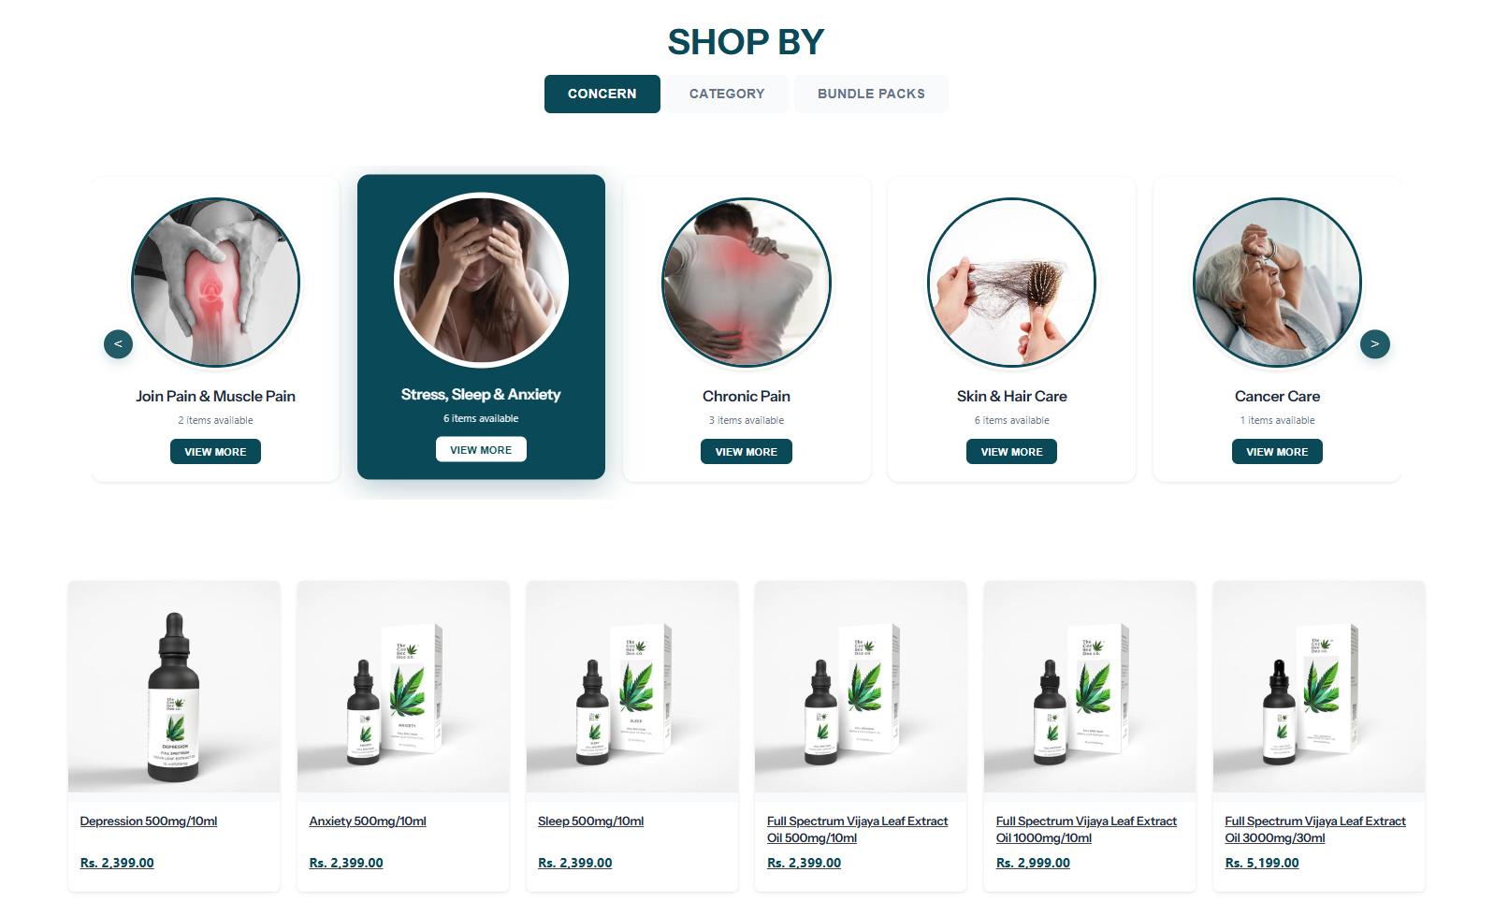This screenshot has width=1494, height=916.
Task: Open the Stress, Sleep & Anxiety circular image
Action: tap(481, 280)
